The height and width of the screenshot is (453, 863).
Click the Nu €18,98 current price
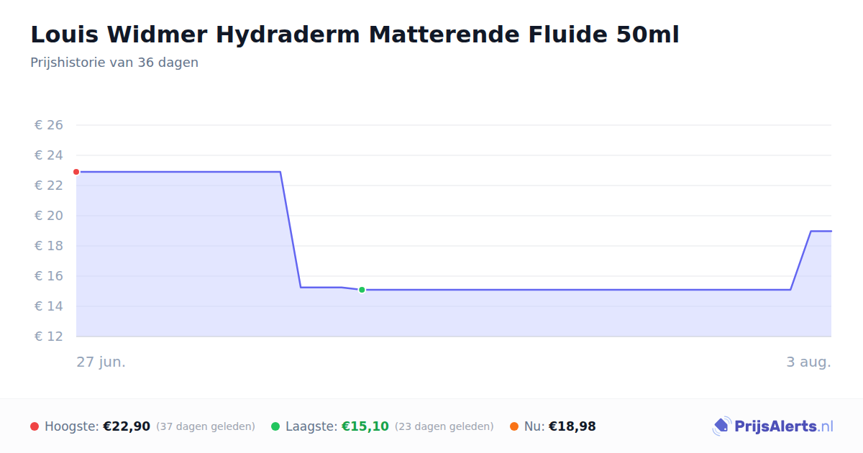(572, 426)
